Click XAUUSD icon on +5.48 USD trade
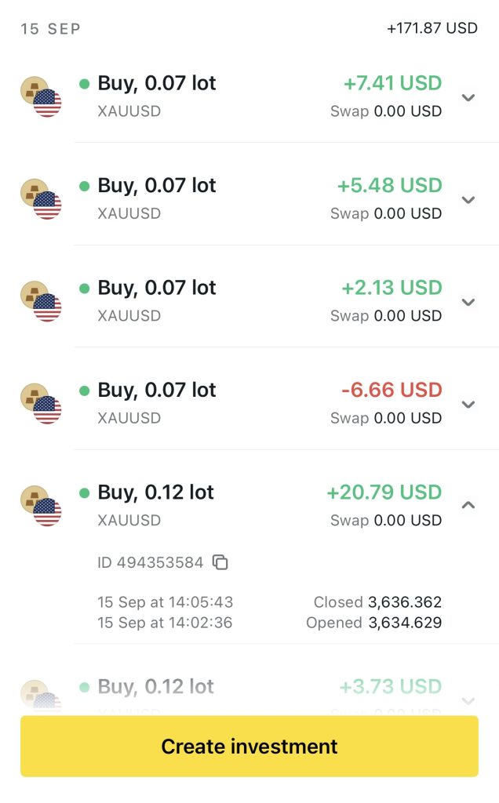Screen dimensions: 499x803 point(41,199)
